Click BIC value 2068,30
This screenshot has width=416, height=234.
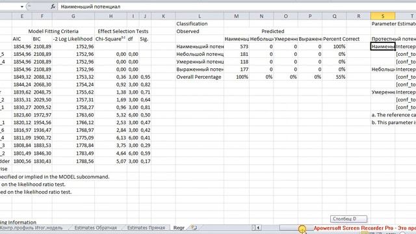pyautogui.click(x=42, y=84)
